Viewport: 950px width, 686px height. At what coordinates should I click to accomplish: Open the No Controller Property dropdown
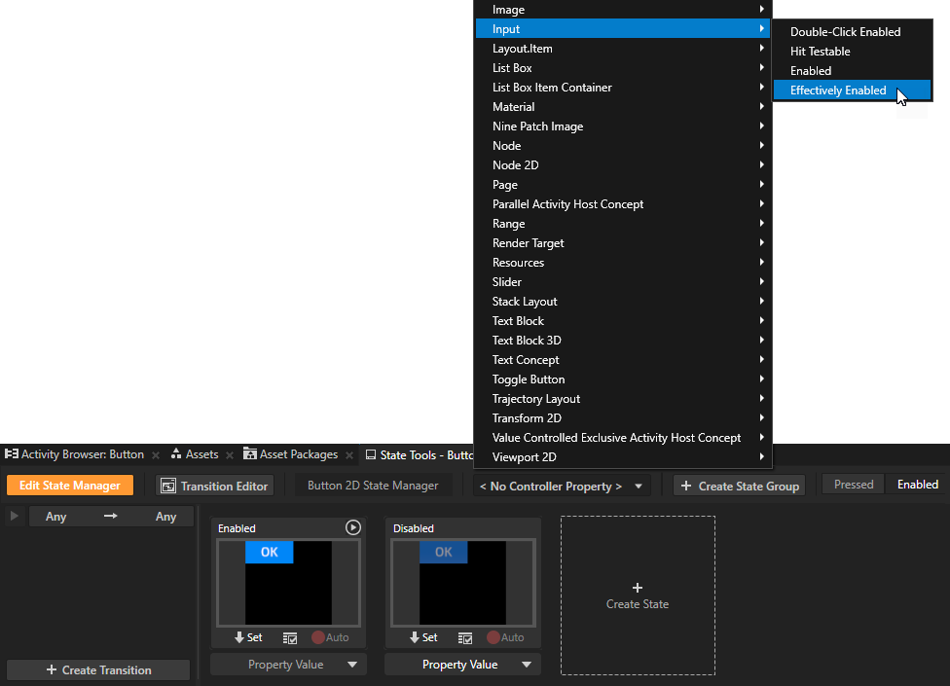tap(561, 486)
